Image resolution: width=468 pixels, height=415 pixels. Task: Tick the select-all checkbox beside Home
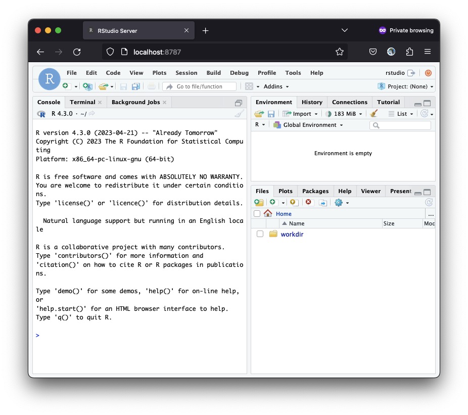coord(257,214)
